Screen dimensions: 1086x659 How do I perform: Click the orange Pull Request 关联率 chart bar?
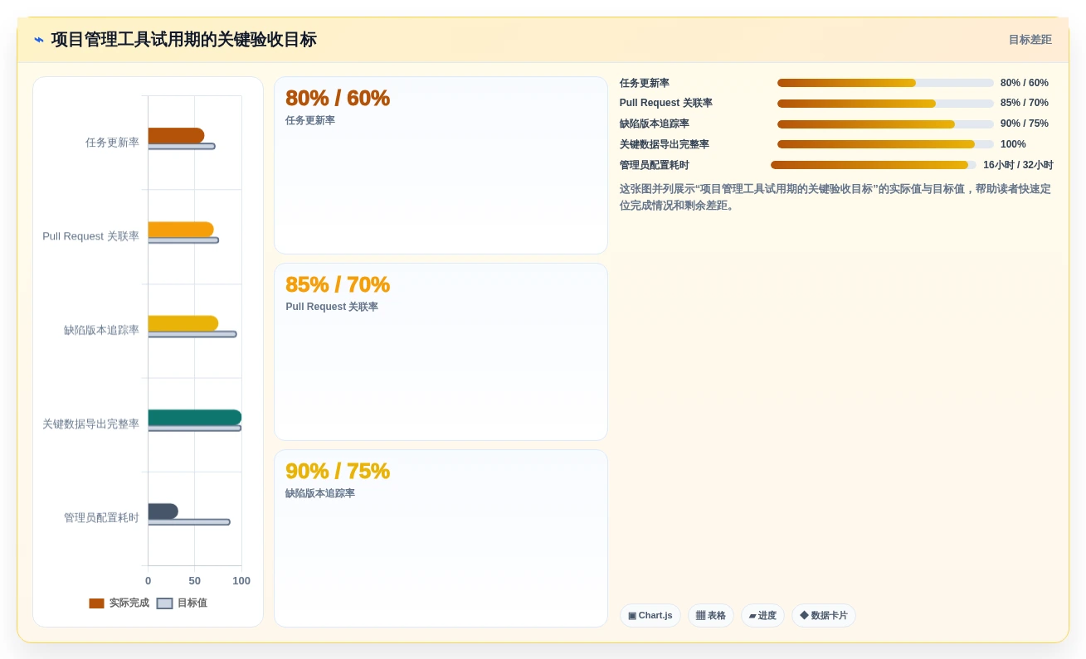(x=181, y=230)
